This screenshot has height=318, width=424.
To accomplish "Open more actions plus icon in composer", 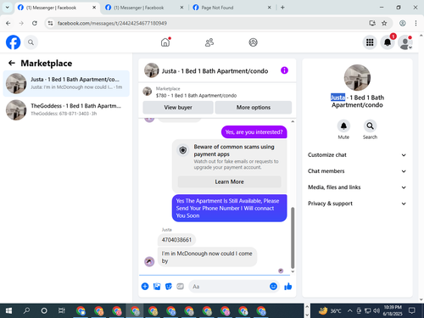I will click(145, 287).
